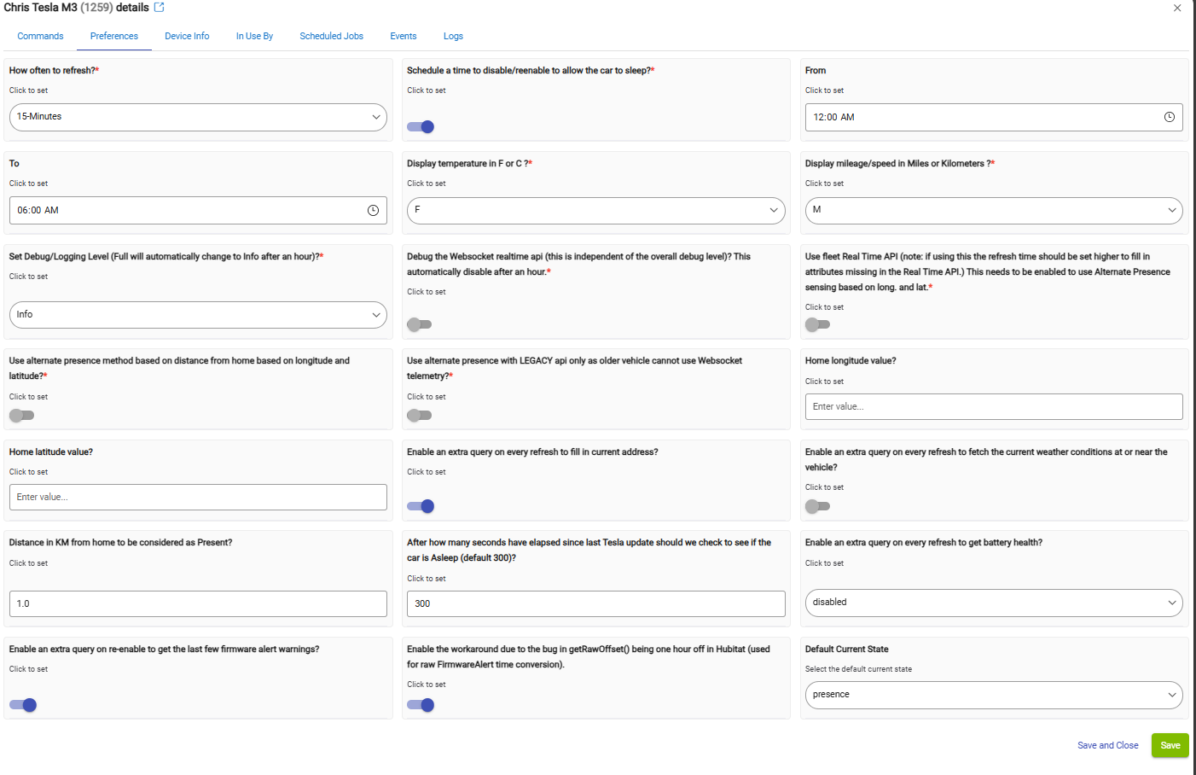The width and height of the screenshot is (1196, 775).
Task: Click 'Select the default current state' text
Action: (858, 669)
